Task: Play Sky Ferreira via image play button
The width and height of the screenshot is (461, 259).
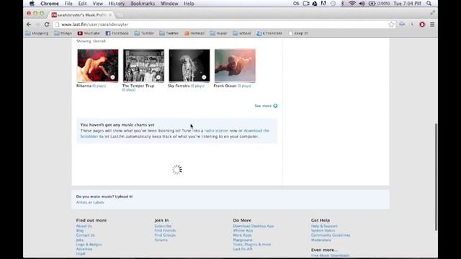Action: click(x=204, y=77)
